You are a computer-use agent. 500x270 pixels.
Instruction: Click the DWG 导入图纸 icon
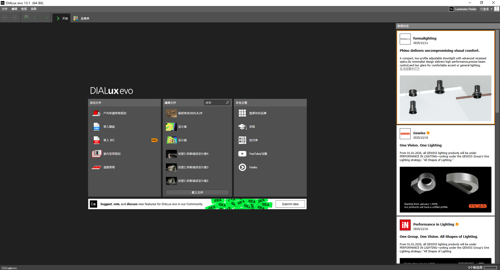(x=96, y=127)
